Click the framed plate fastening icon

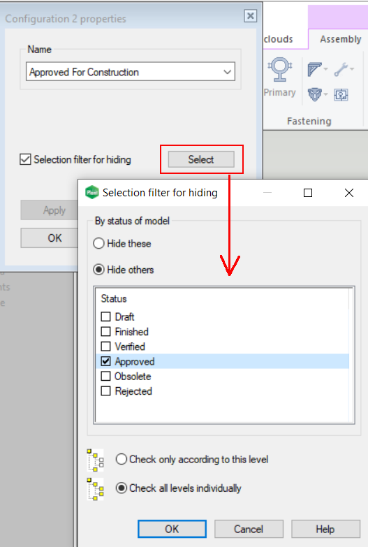341,94
